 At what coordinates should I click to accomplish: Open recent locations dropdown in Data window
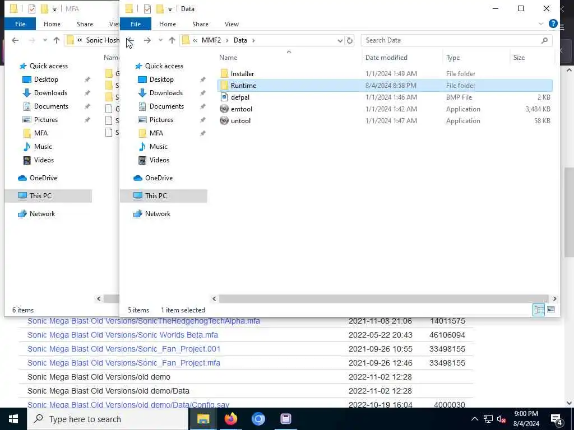click(x=160, y=40)
